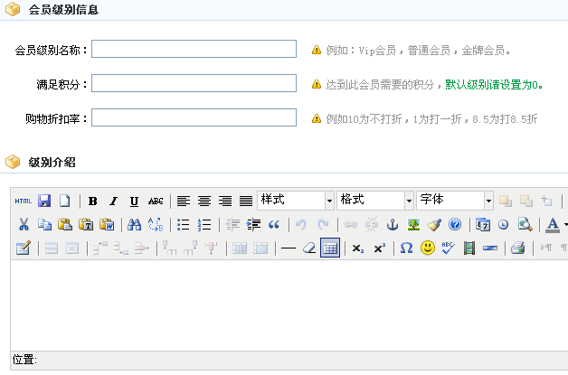Click the eraser remove-format icon
Image resolution: width=568 pixels, height=375 pixels.
309,248
